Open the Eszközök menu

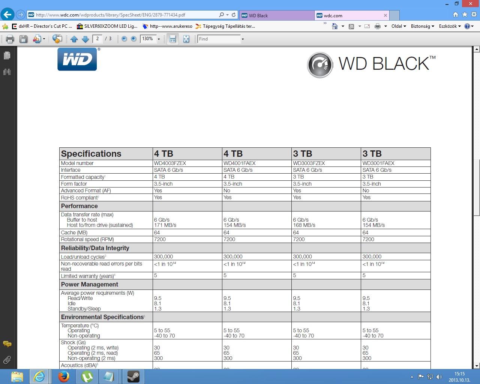coord(450,26)
